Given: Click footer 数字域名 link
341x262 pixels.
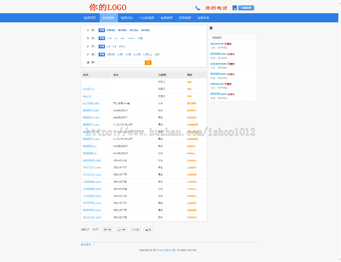Looking at the screenshot, I should tap(86, 245).
